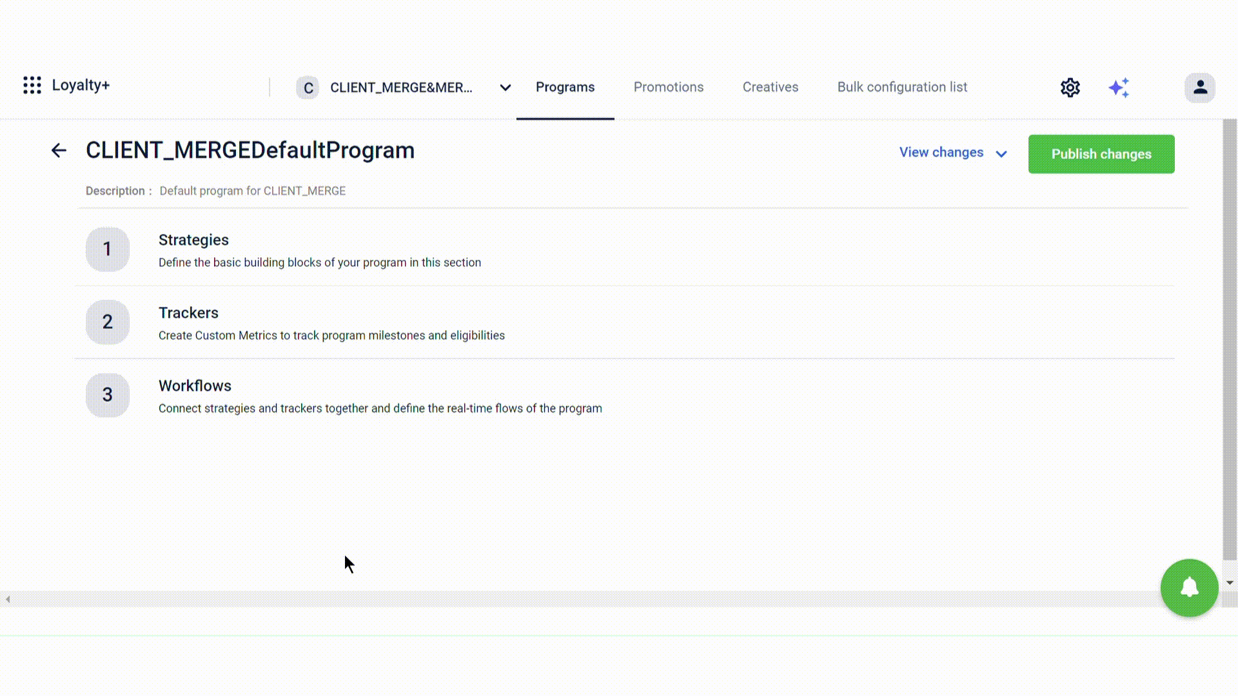Click the back arrow navigation icon
The image size is (1238, 696).
(59, 150)
